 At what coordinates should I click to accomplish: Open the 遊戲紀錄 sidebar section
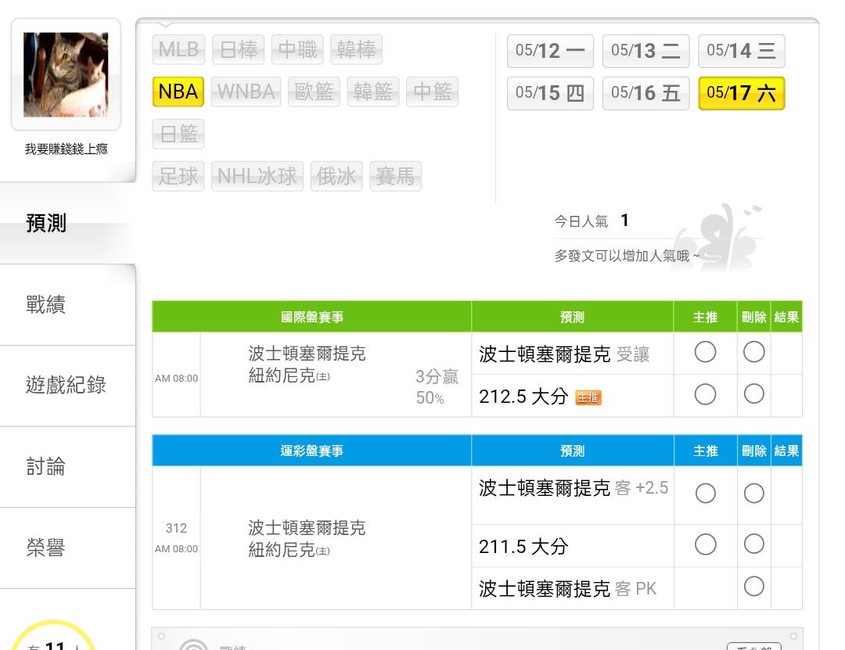click(x=67, y=386)
